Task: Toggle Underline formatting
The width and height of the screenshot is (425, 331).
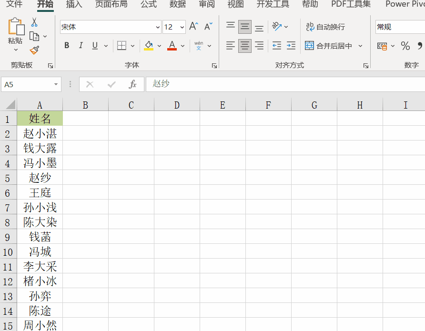Action: coord(94,45)
